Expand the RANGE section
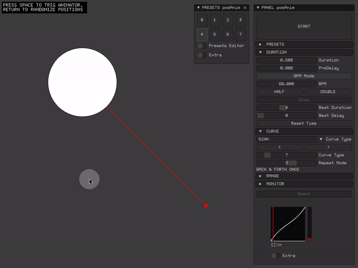Viewport: 358px width, 268px height. tap(304, 176)
